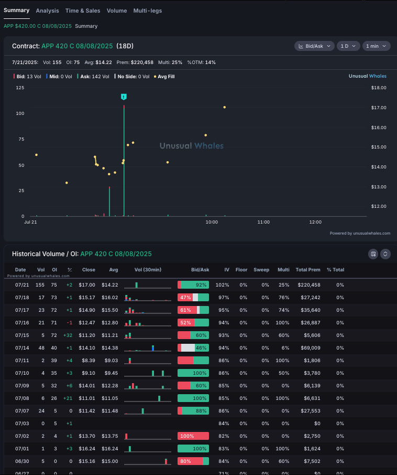
Task: Sort table by Vol column header
Action: (41, 270)
